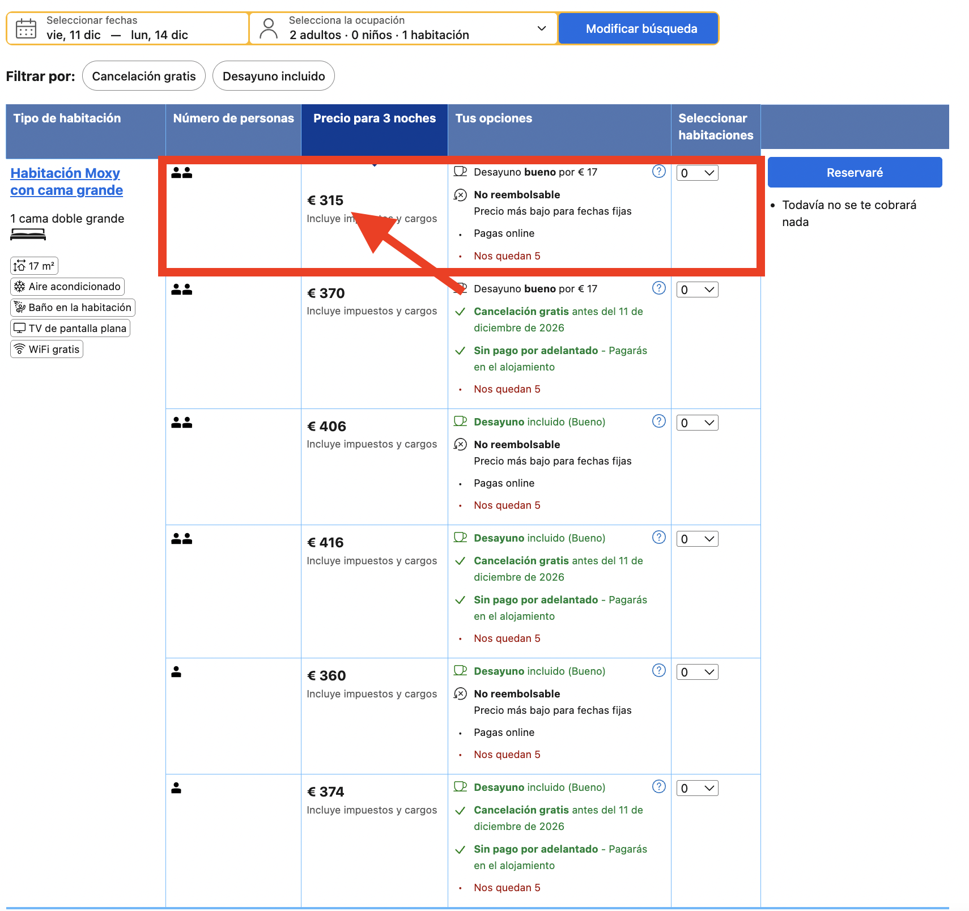
Task: Click the WiFi gratis icon
Action: click(x=20, y=349)
